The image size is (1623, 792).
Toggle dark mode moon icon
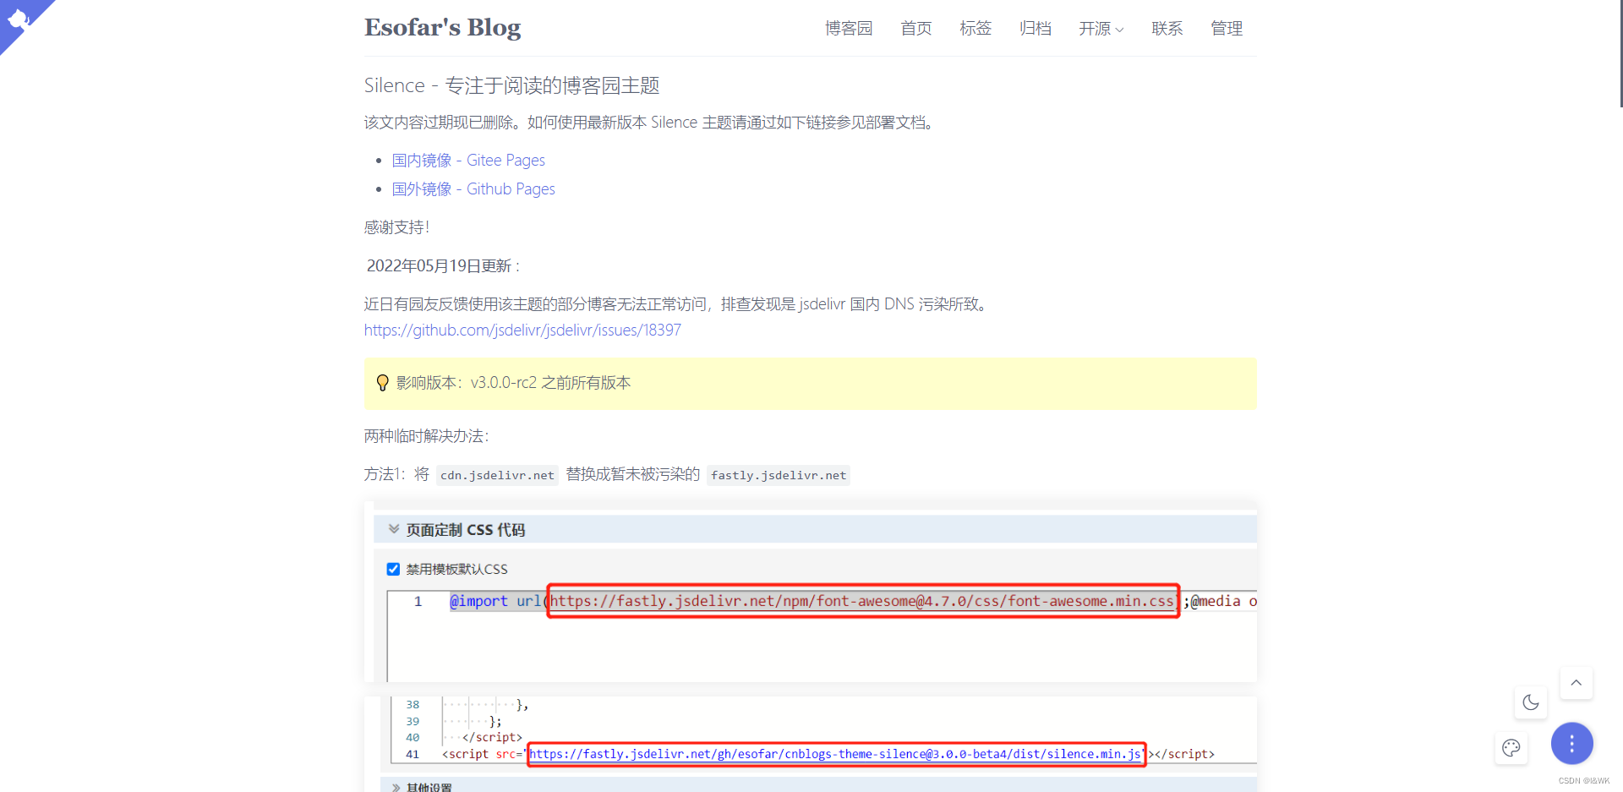coord(1531,702)
